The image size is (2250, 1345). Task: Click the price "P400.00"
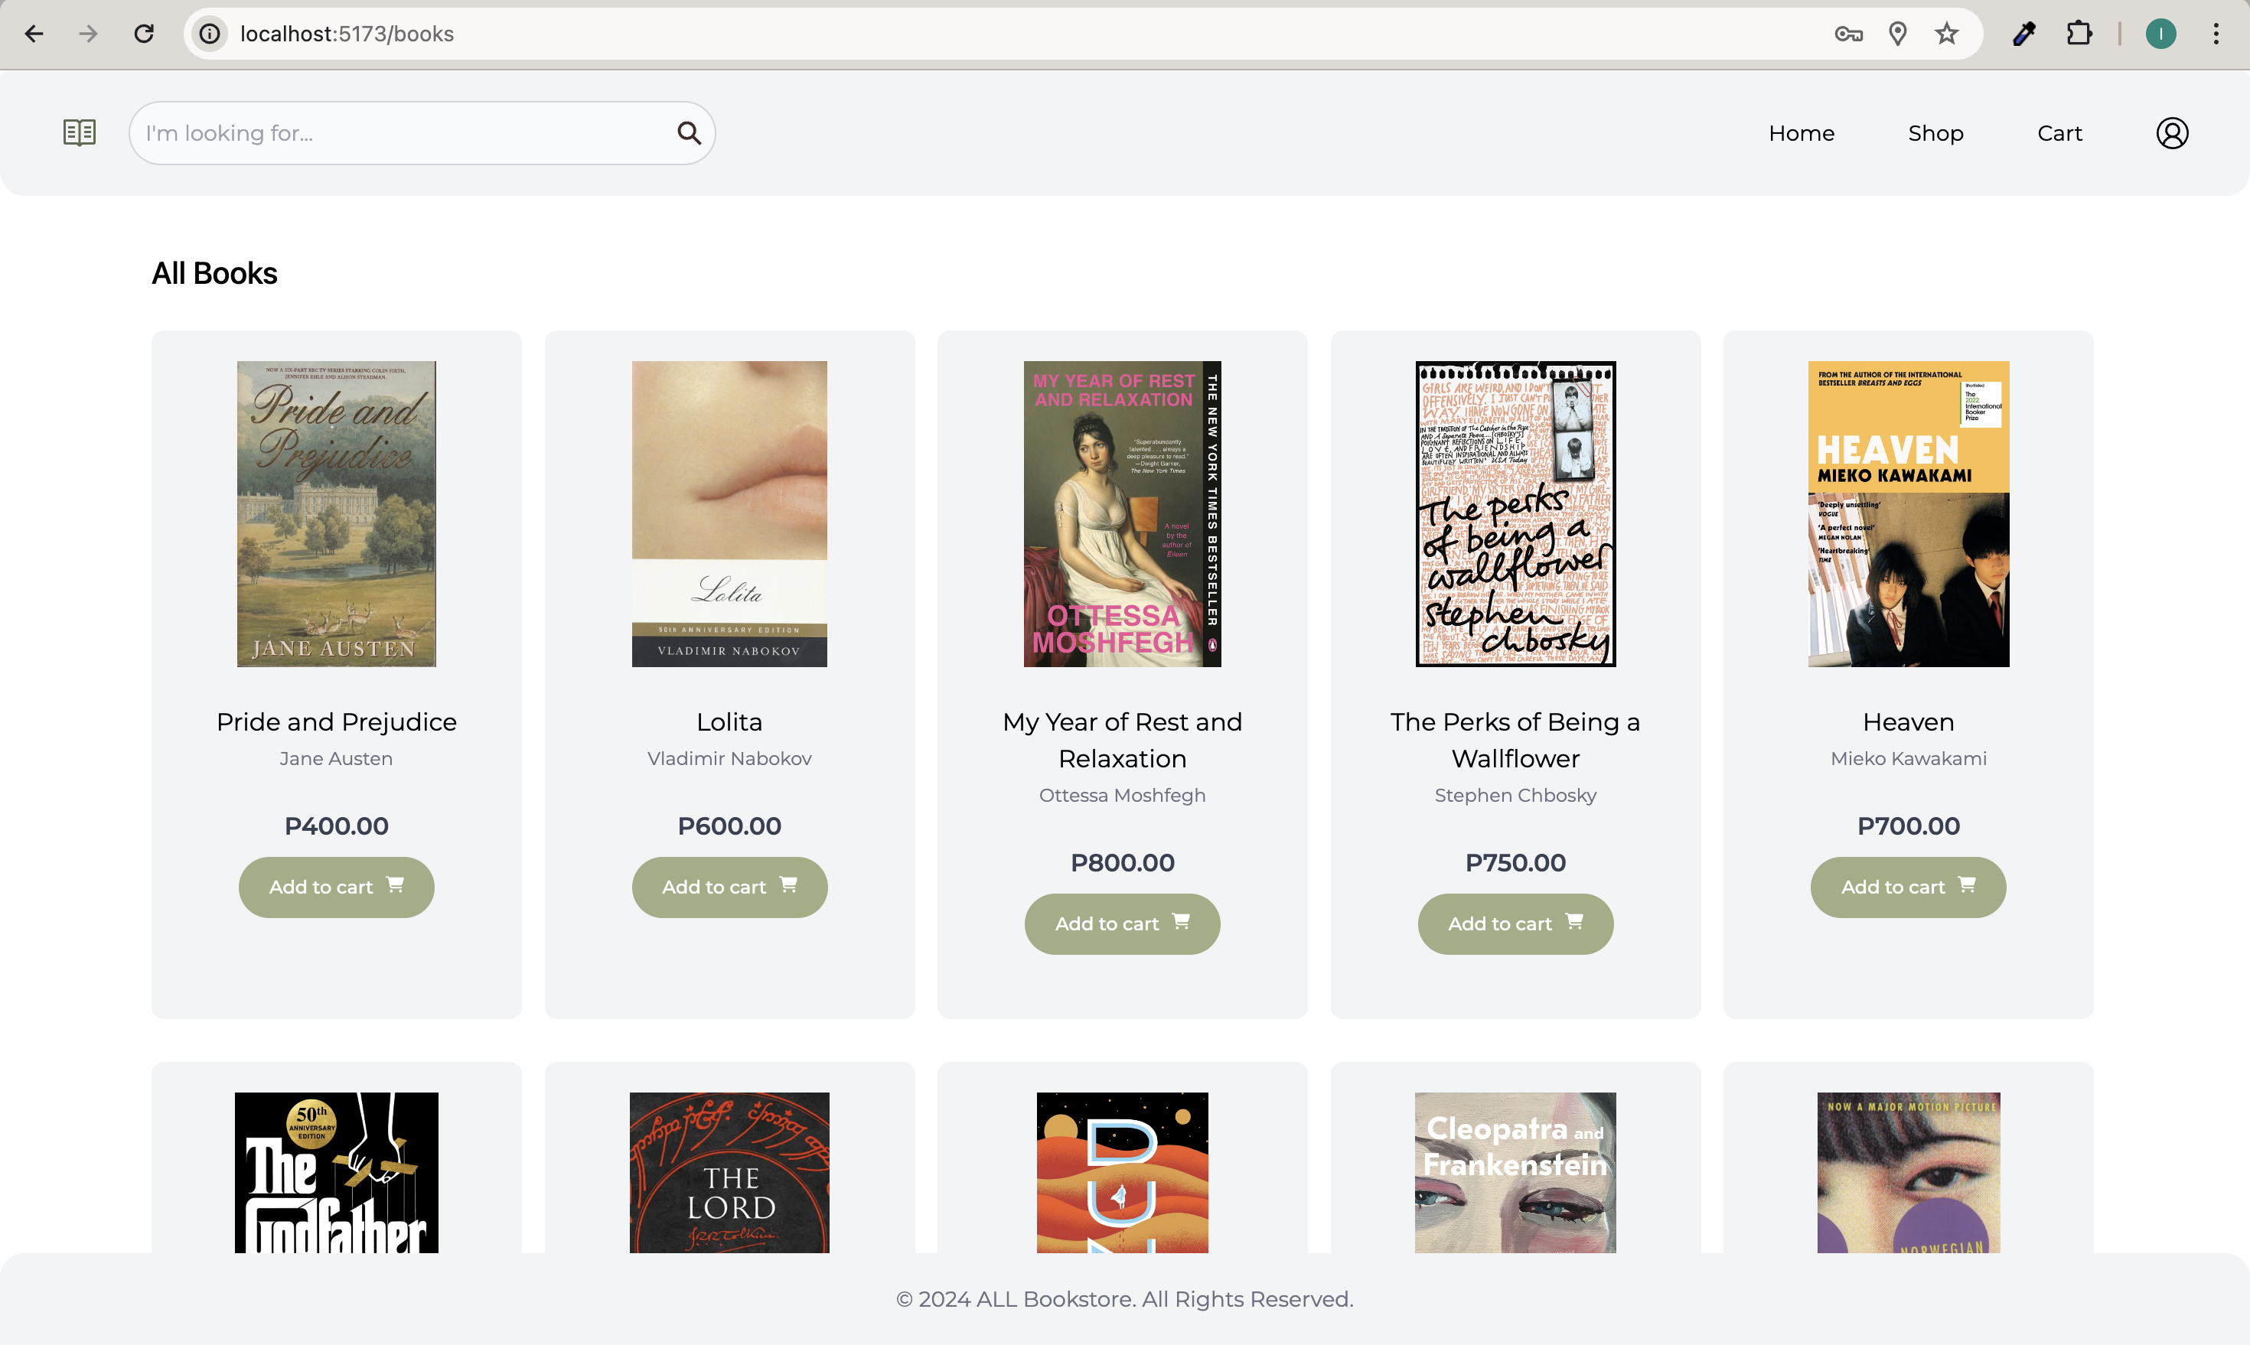[336, 826]
